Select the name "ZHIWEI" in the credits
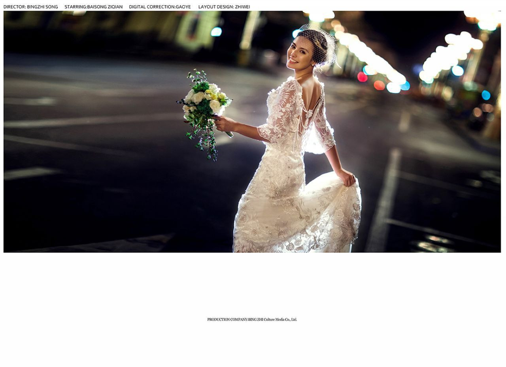Viewport: 506px width, 367px height. click(x=242, y=7)
